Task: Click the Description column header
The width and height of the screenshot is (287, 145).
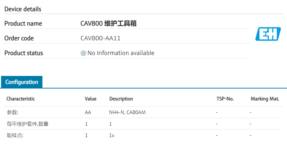Action: click(x=121, y=99)
